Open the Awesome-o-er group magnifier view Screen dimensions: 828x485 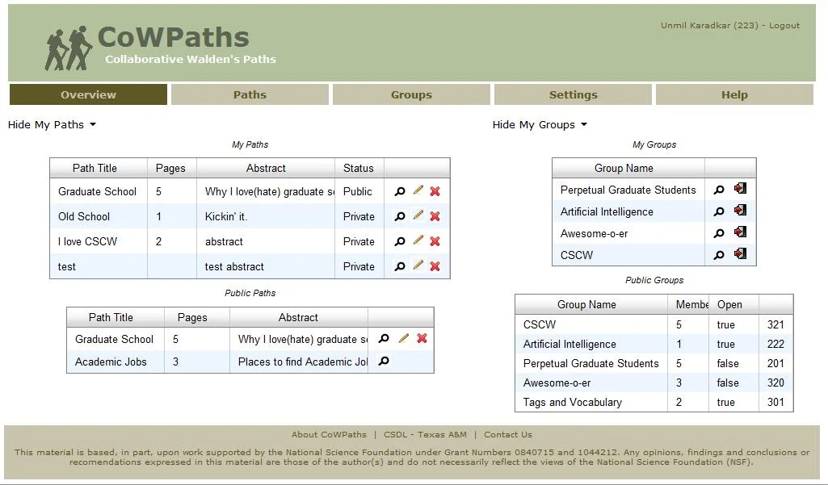720,233
